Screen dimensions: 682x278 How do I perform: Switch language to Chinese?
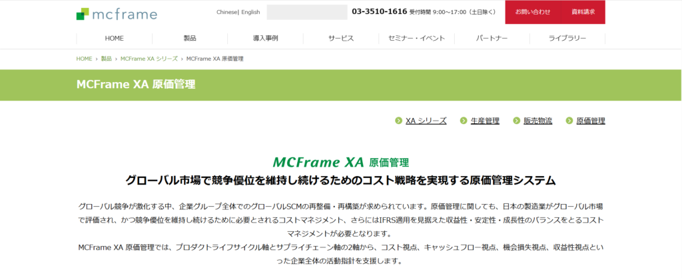tap(226, 12)
